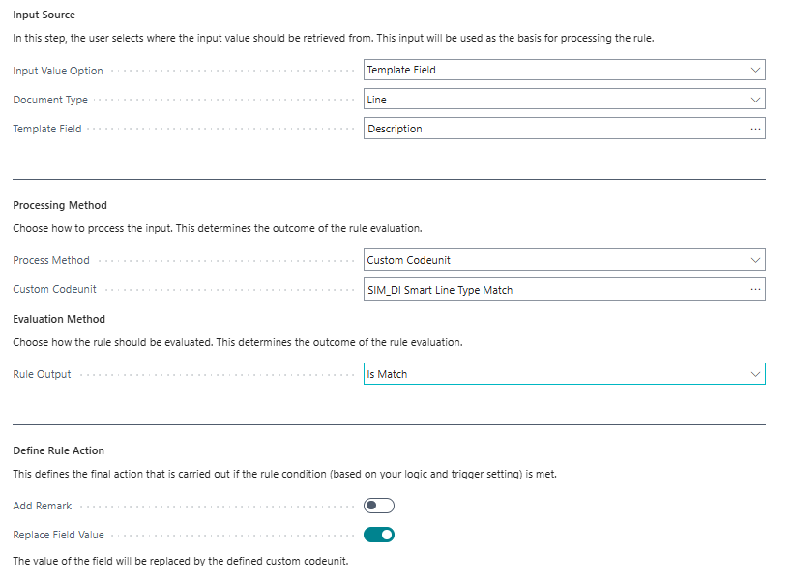Click the Process Method dropdown arrow

coord(753,259)
